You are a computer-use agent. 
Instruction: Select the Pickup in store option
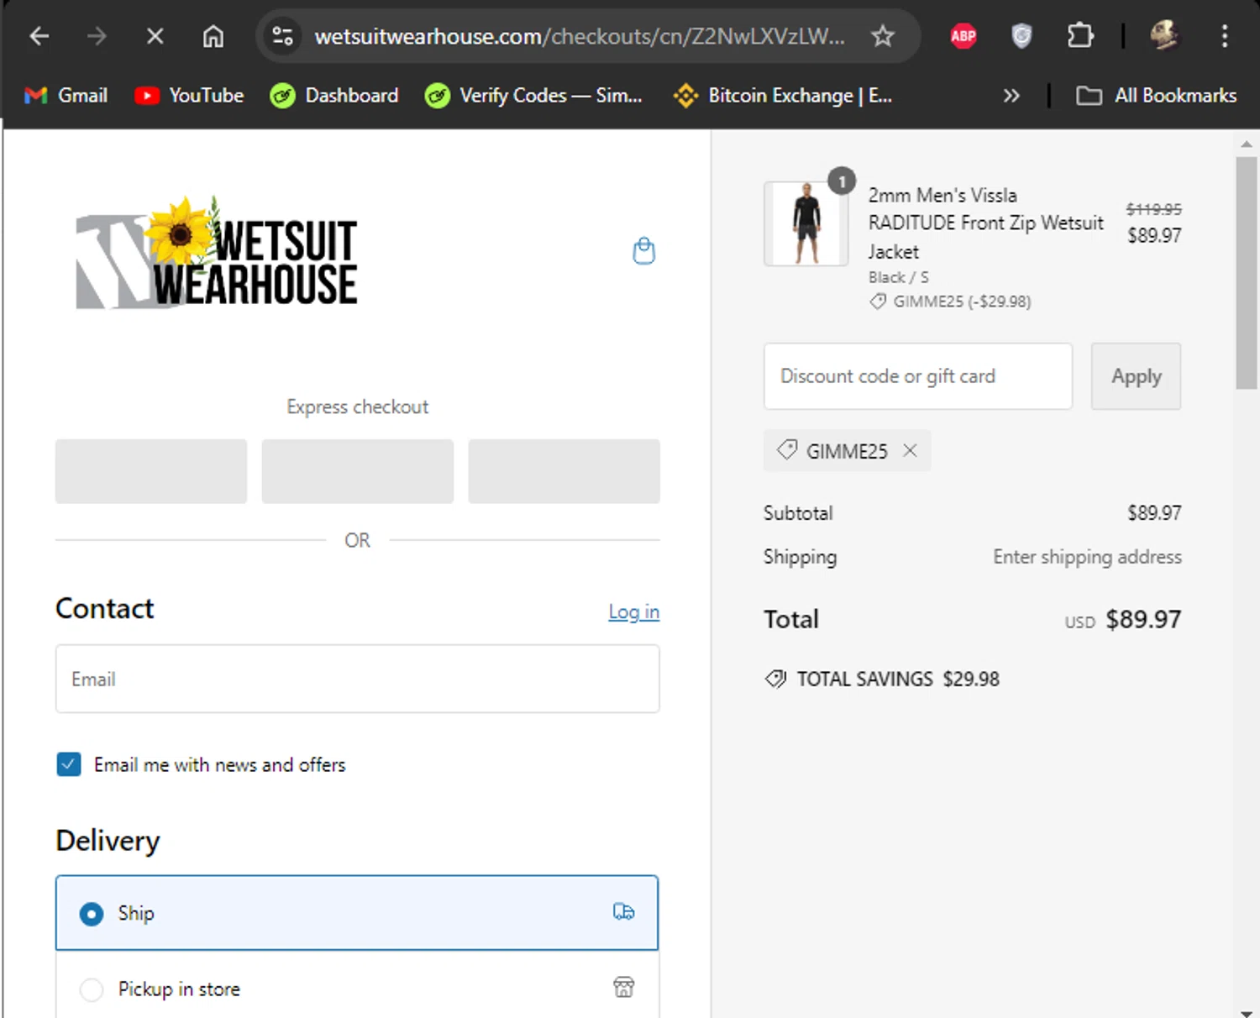pyautogui.click(x=357, y=988)
